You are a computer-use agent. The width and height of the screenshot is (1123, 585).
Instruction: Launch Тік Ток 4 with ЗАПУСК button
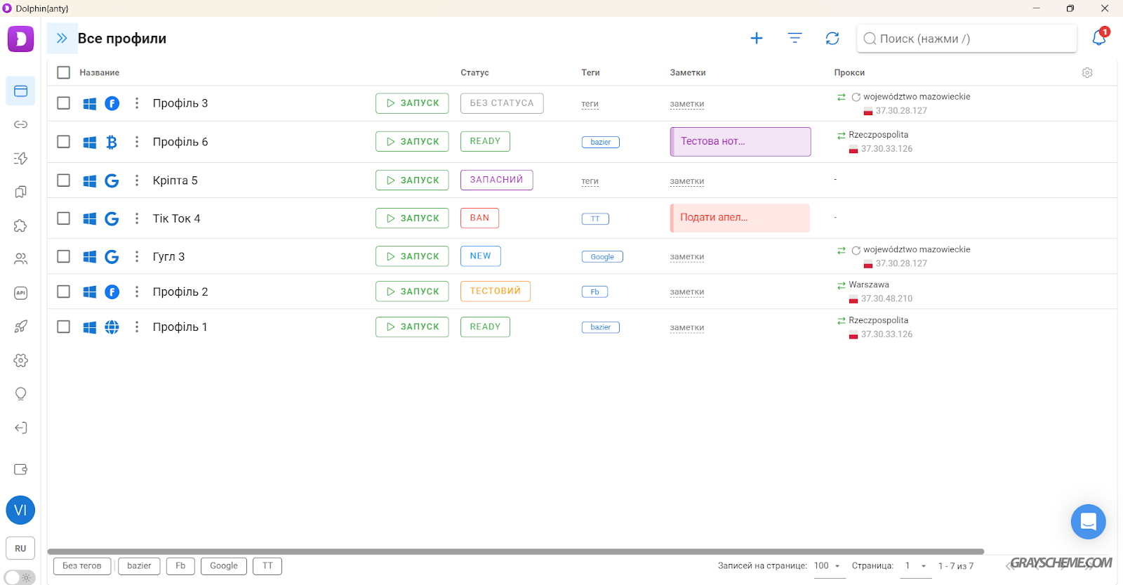[412, 218]
